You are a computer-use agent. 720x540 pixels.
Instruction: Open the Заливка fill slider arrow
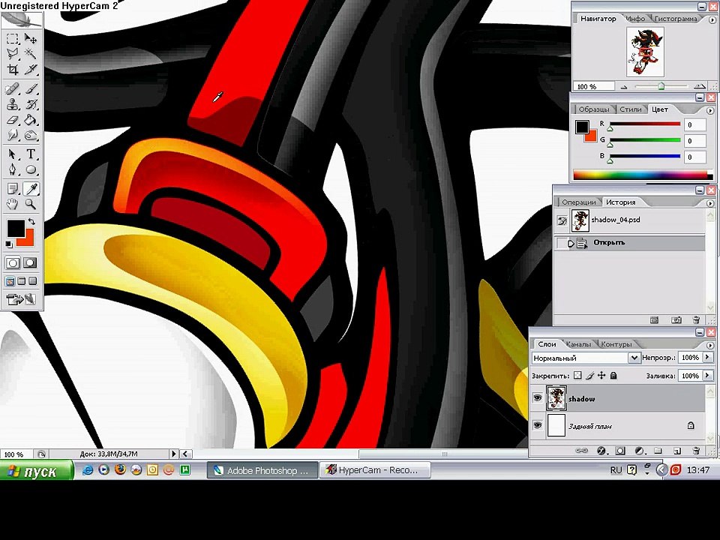[x=707, y=376]
